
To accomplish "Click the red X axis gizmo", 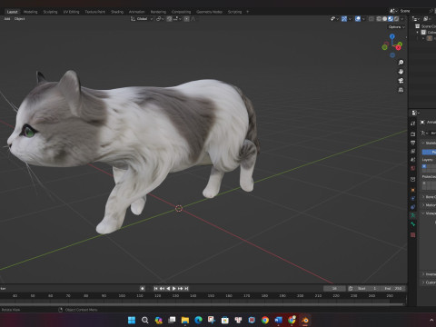I will [x=398, y=47].
